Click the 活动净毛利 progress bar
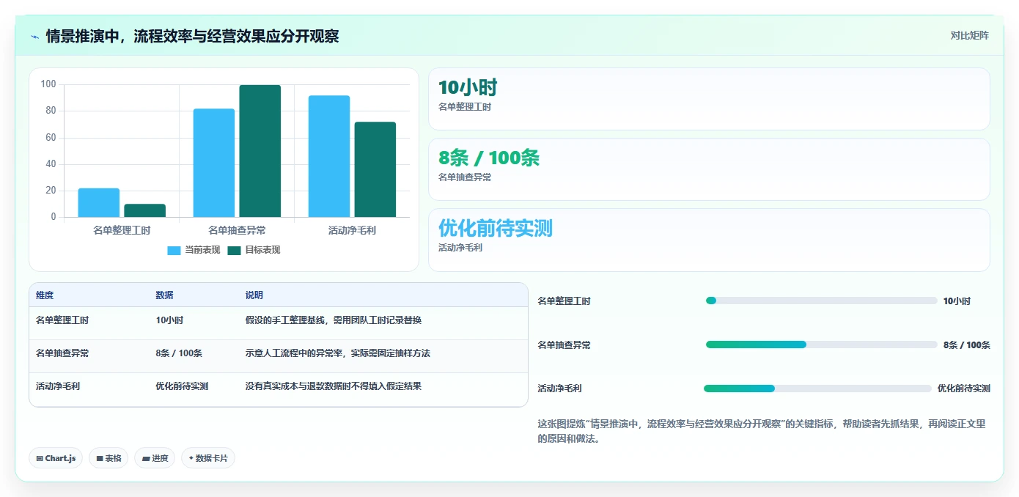The height and width of the screenshot is (497, 1019). (x=817, y=389)
